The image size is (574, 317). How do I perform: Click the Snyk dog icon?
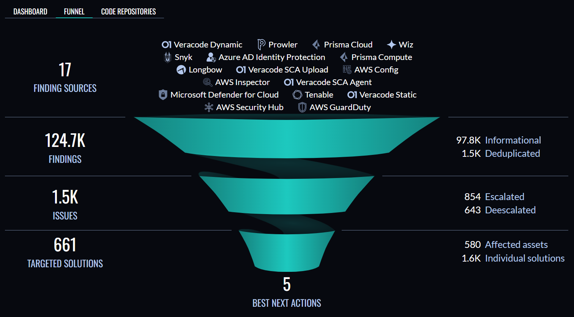click(167, 57)
